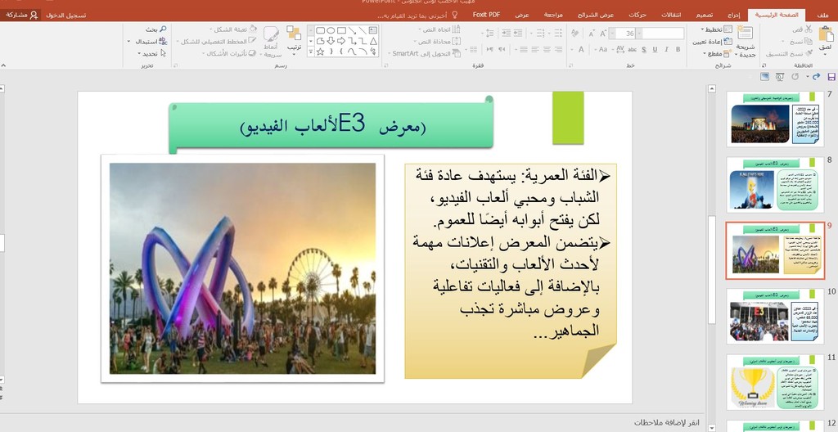Select the Oval shape in the shapes gallery

pyautogui.click(x=331, y=30)
